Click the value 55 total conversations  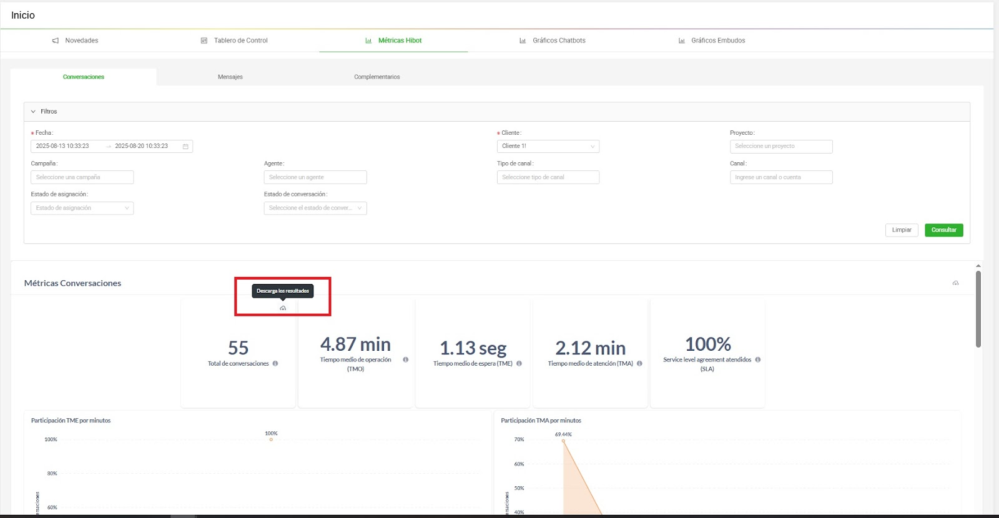click(x=239, y=348)
